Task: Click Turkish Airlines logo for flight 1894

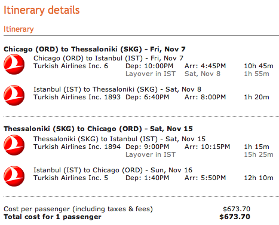Action: 14,145
